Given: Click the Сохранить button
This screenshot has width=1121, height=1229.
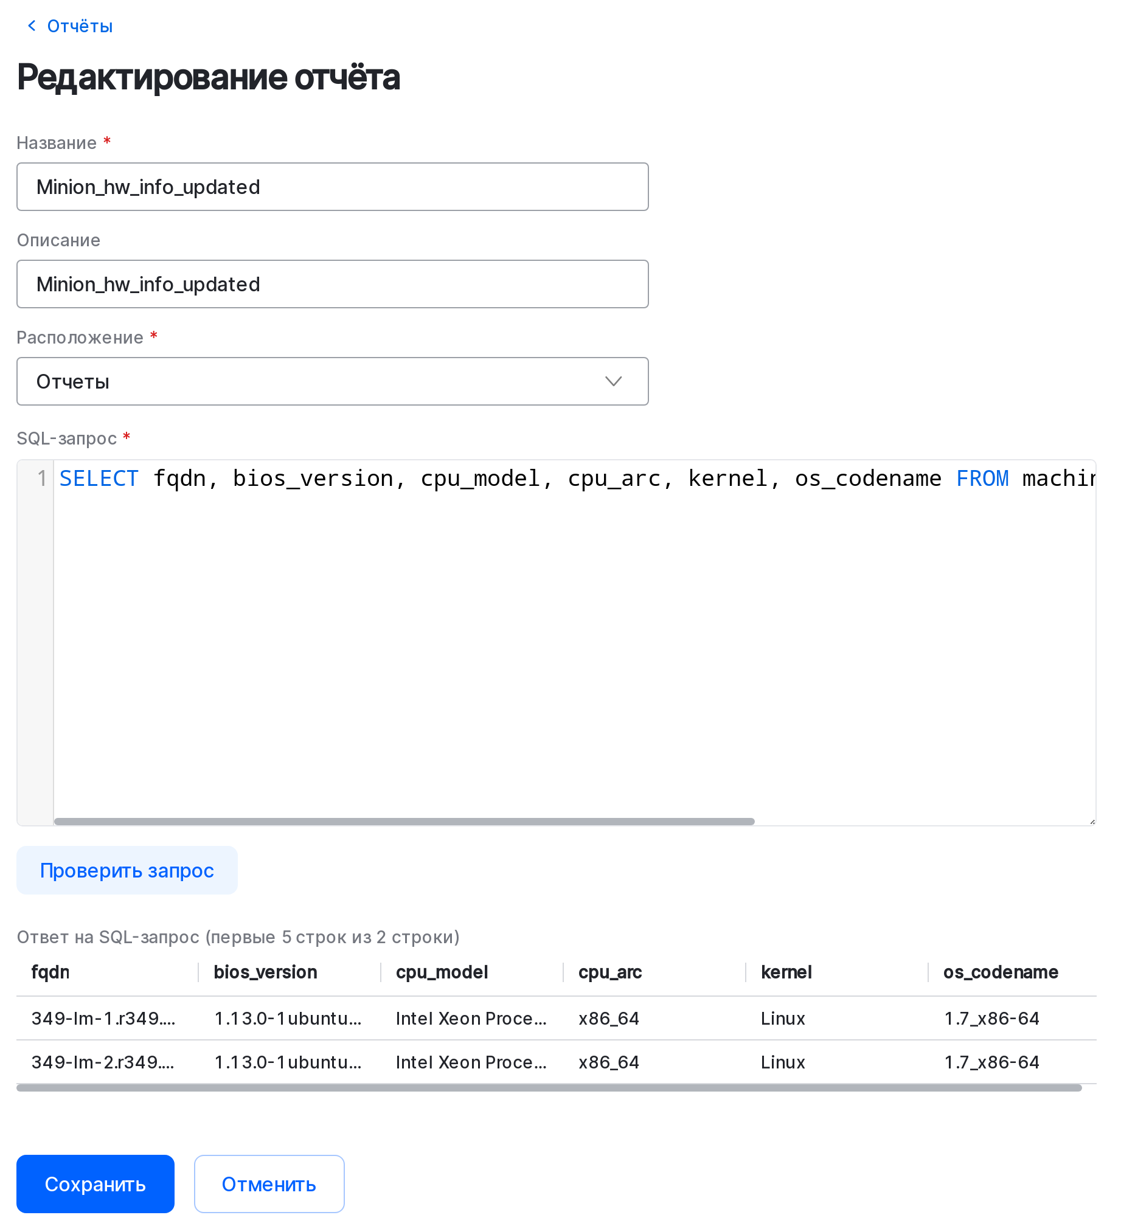Looking at the screenshot, I should click(95, 1184).
